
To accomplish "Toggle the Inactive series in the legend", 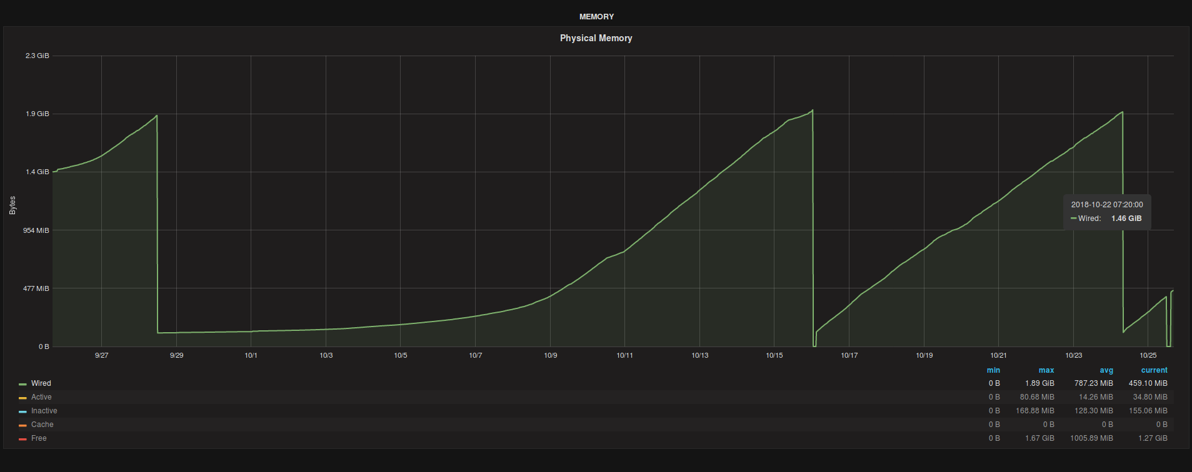I will (x=44, y=411).
